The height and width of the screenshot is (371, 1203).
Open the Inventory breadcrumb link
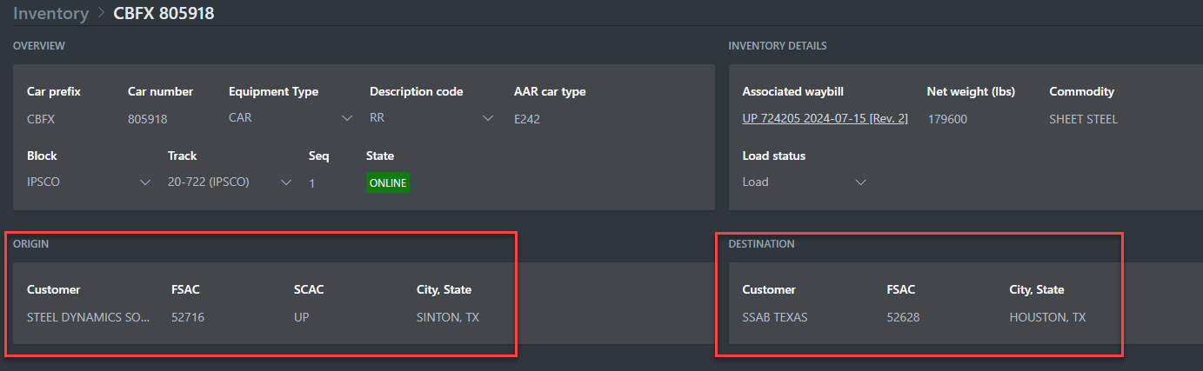click(50, 13)
